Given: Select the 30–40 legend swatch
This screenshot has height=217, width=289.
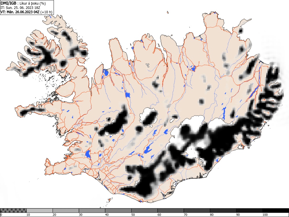Looking at the screenshot, I should [x=92, y=211].
